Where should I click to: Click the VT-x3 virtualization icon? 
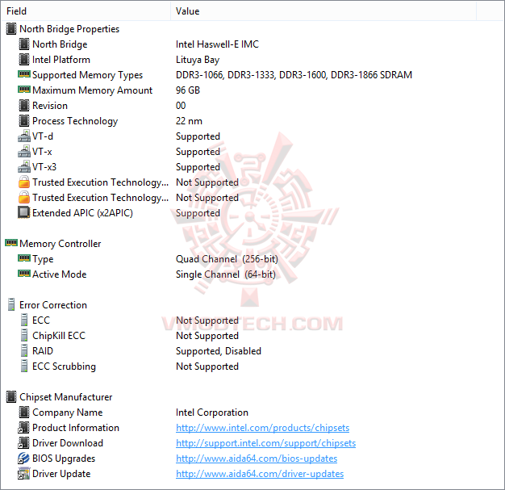click(24, 166)
